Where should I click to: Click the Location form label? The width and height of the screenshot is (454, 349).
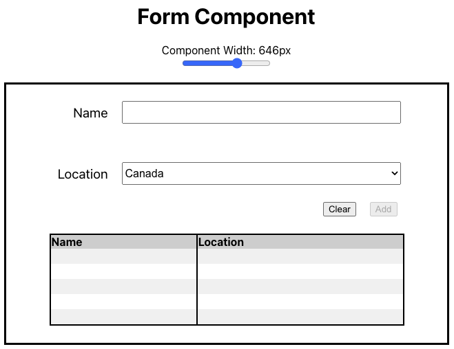pyautogui.click(x=83, y=174)
